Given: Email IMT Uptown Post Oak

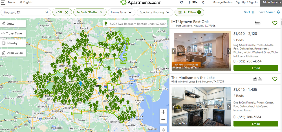Looking at the screenshot, I should pos(255,68).
